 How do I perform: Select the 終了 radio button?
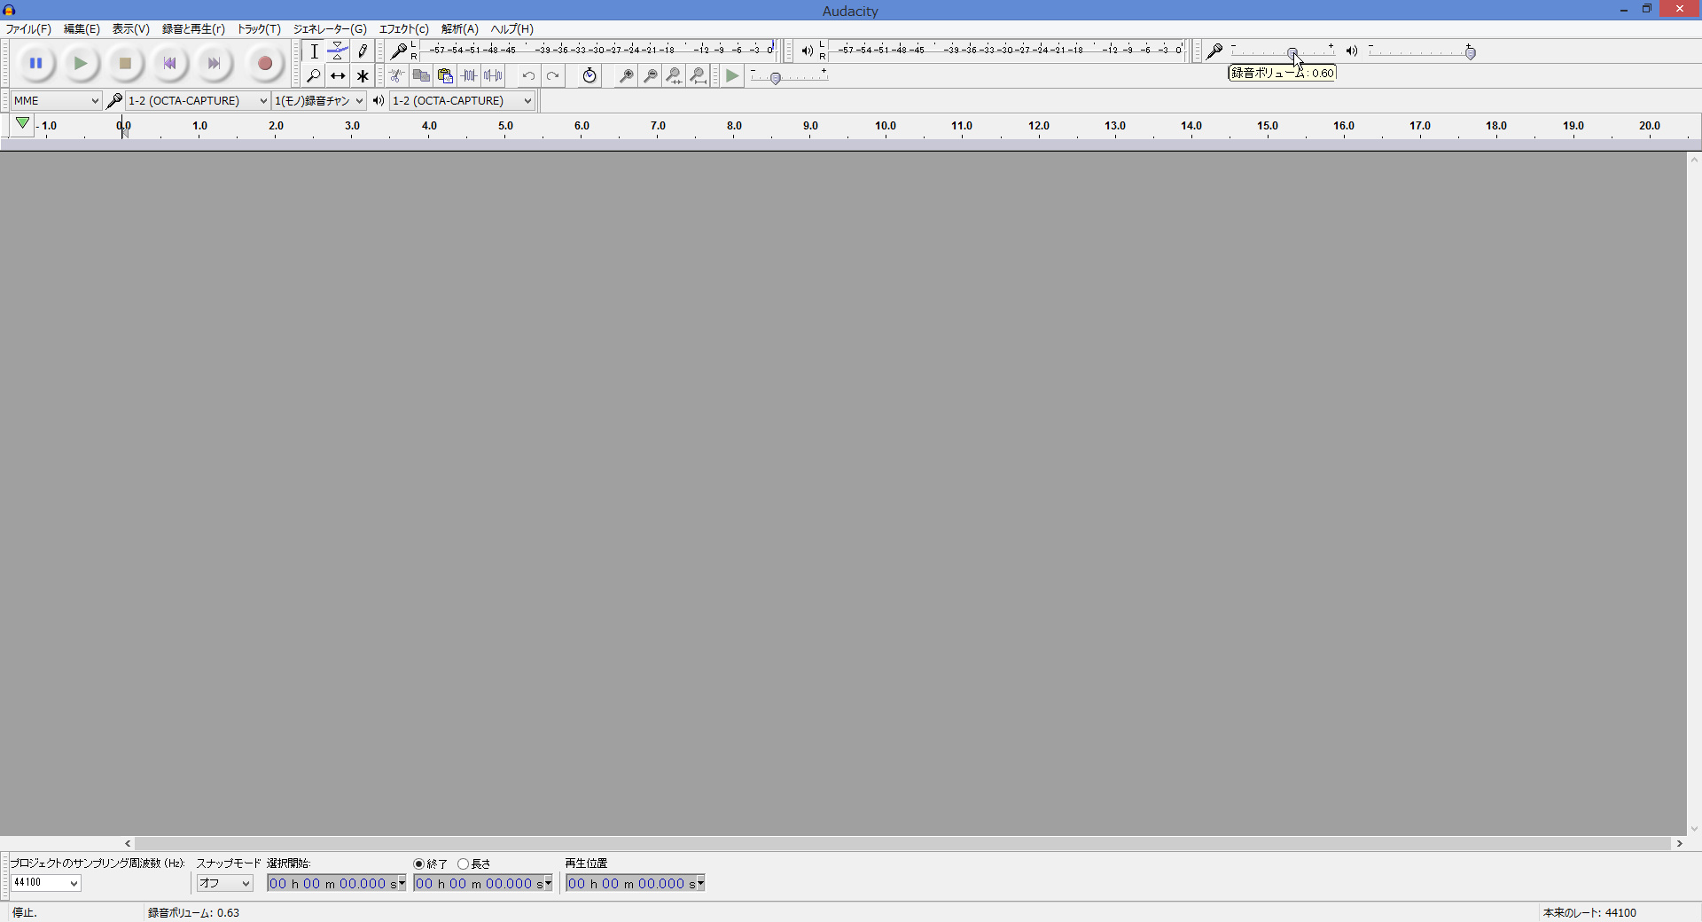click(420, 864)
